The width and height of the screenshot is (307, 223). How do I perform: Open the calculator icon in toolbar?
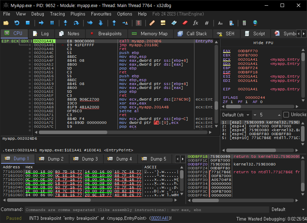[x=244, y=23]
